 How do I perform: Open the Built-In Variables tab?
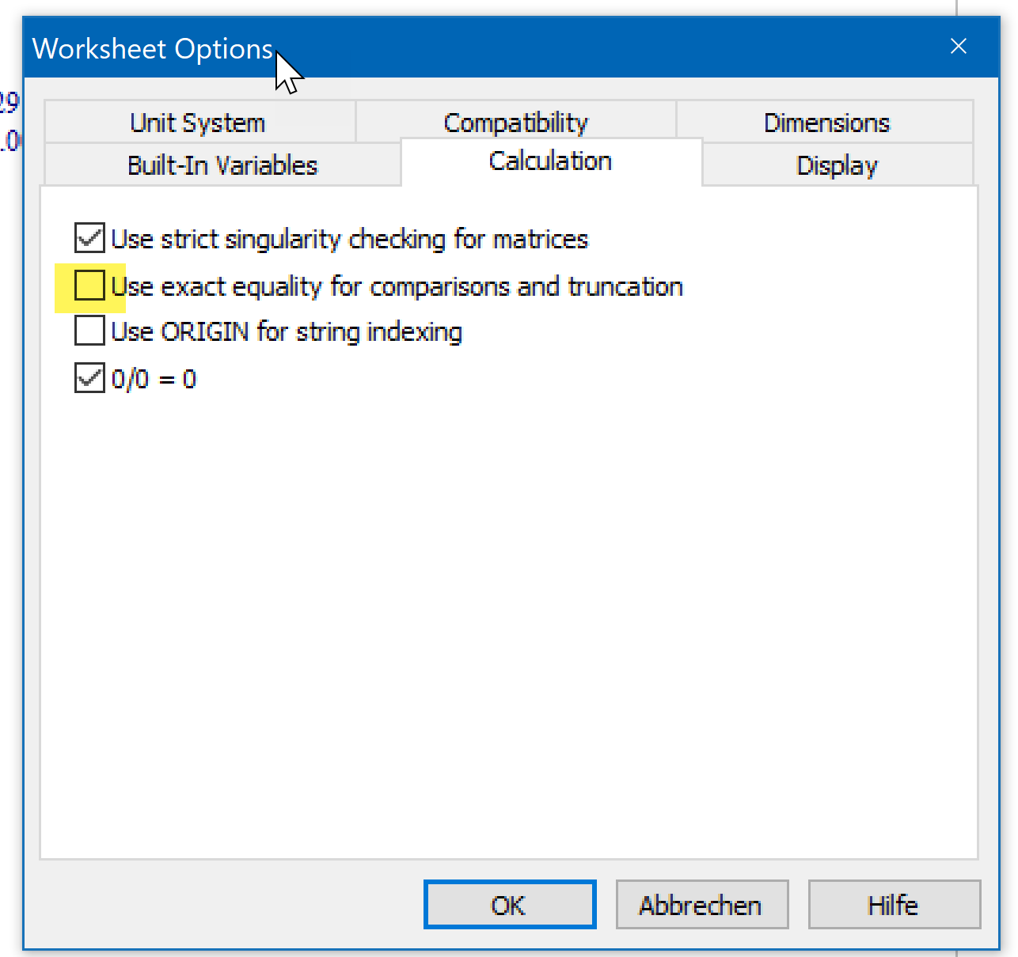[x=222, y=165]
